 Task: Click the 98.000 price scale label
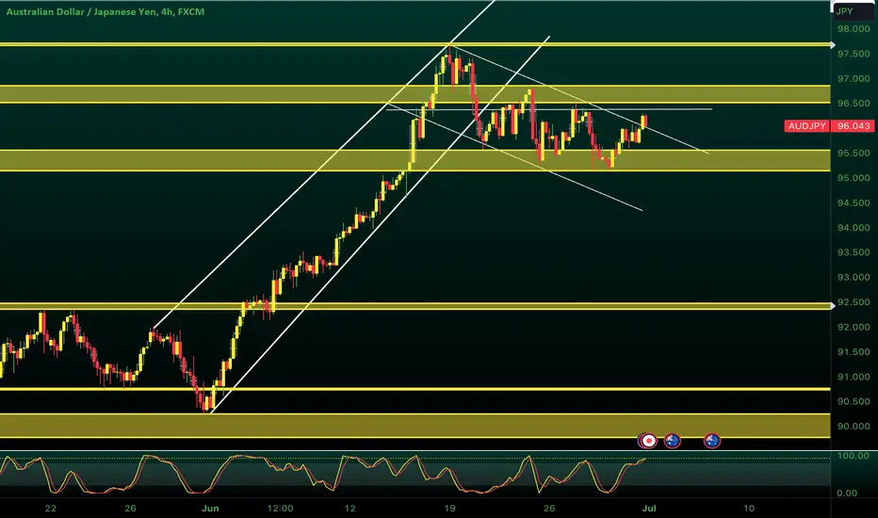tap(854, 29)
